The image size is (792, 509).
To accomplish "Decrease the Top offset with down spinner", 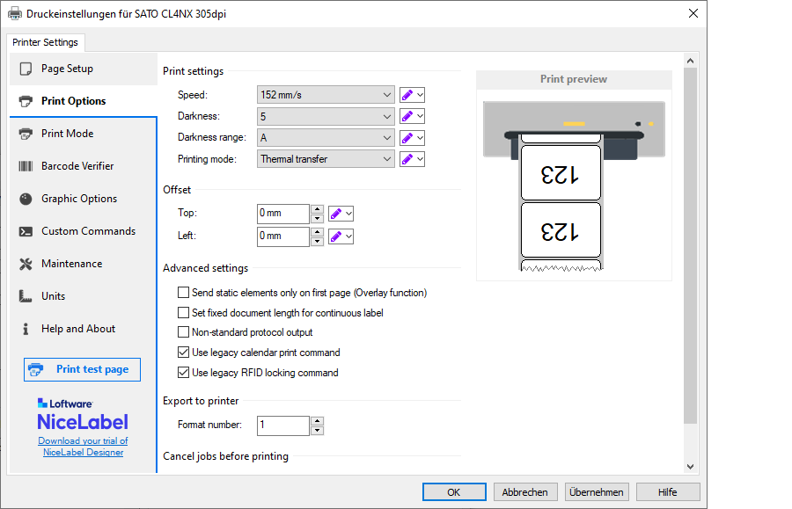I will pos(317,219).
